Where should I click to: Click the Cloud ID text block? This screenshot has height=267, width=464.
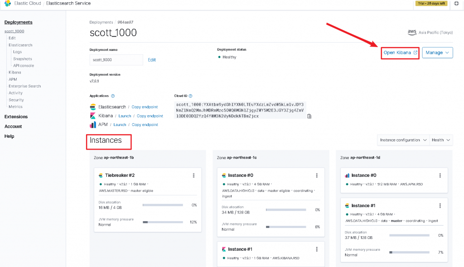[240, 110]
